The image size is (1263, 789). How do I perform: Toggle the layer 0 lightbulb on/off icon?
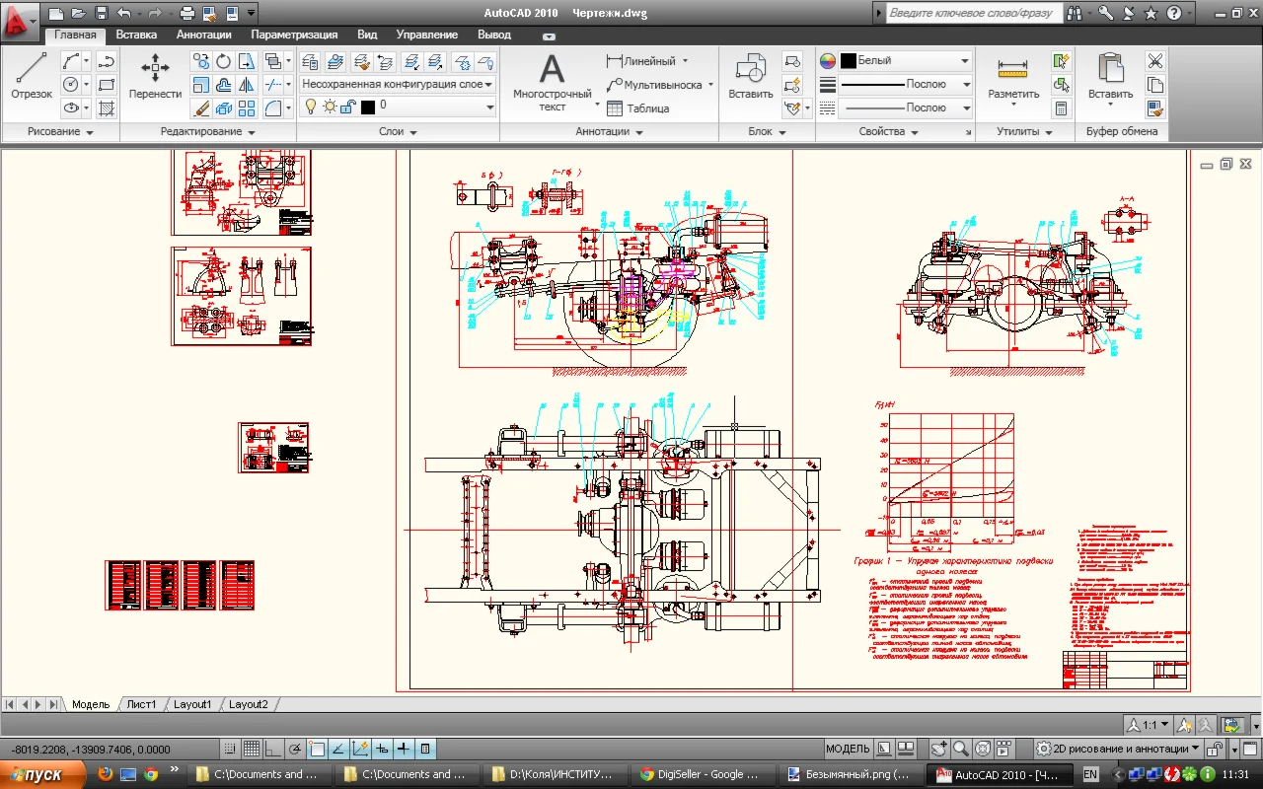309,107
